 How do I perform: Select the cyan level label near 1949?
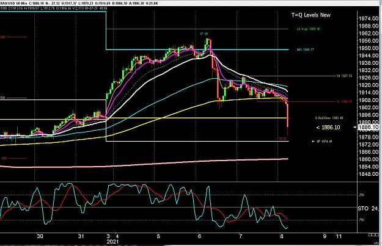[x=305, y=49]
